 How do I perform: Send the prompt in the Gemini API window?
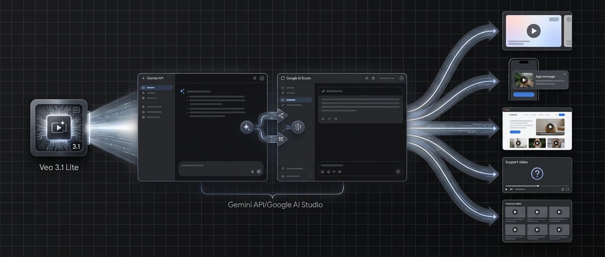259,172
